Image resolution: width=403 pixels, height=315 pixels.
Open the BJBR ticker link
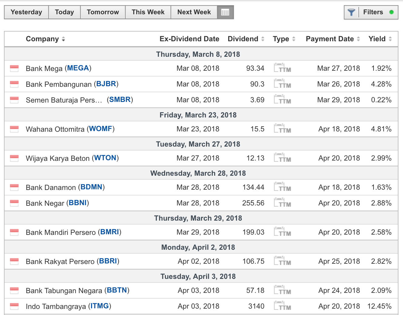click(x=106, y=84)
